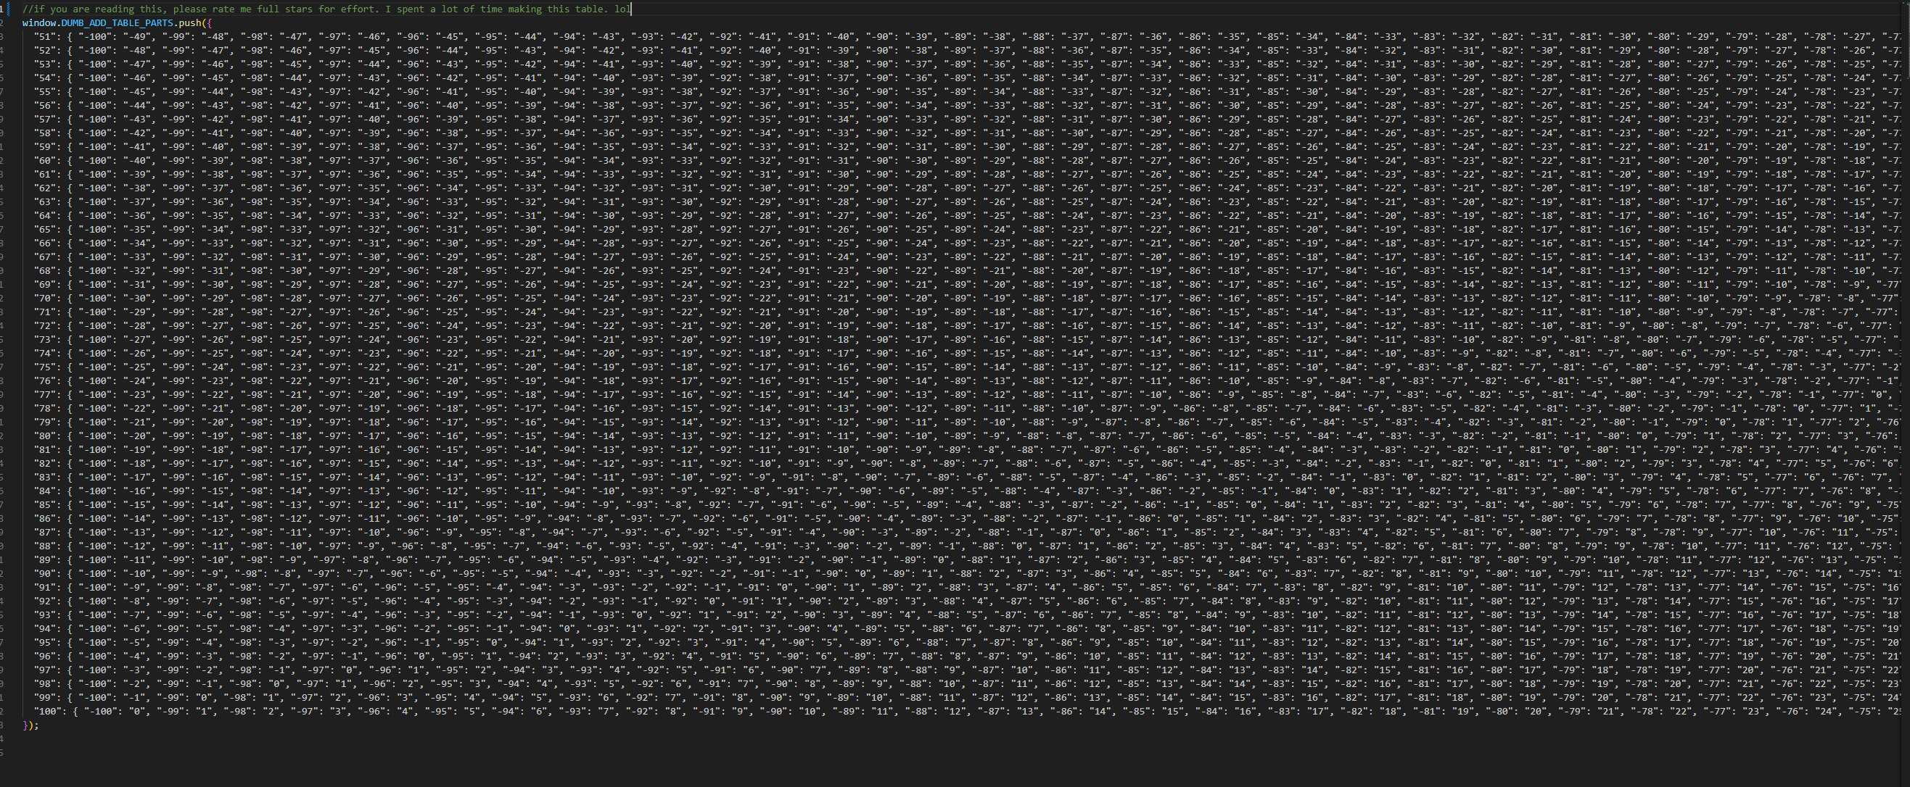The width and height of the screenshot is (1910, 787).
Task: Click the word 'lol' at the end of the comment
Action: [x=622, y=9]
